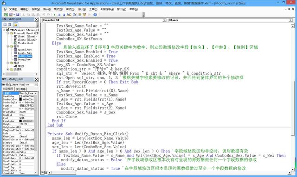Switch to 按字母序 alphabetic properties tab

tap(8, 89)
